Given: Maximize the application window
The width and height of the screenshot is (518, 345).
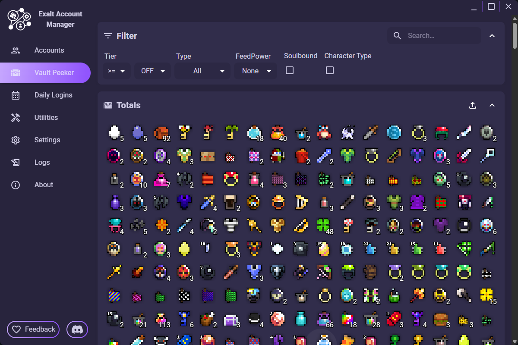Looking at the screenshot, I should [x=491, y=6].
